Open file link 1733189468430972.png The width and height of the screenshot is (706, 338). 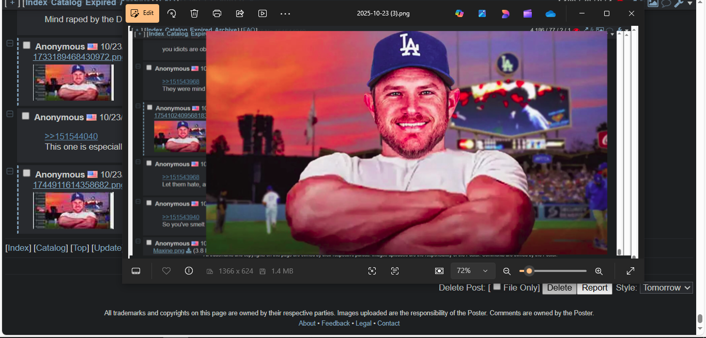[x=78, y=57]
